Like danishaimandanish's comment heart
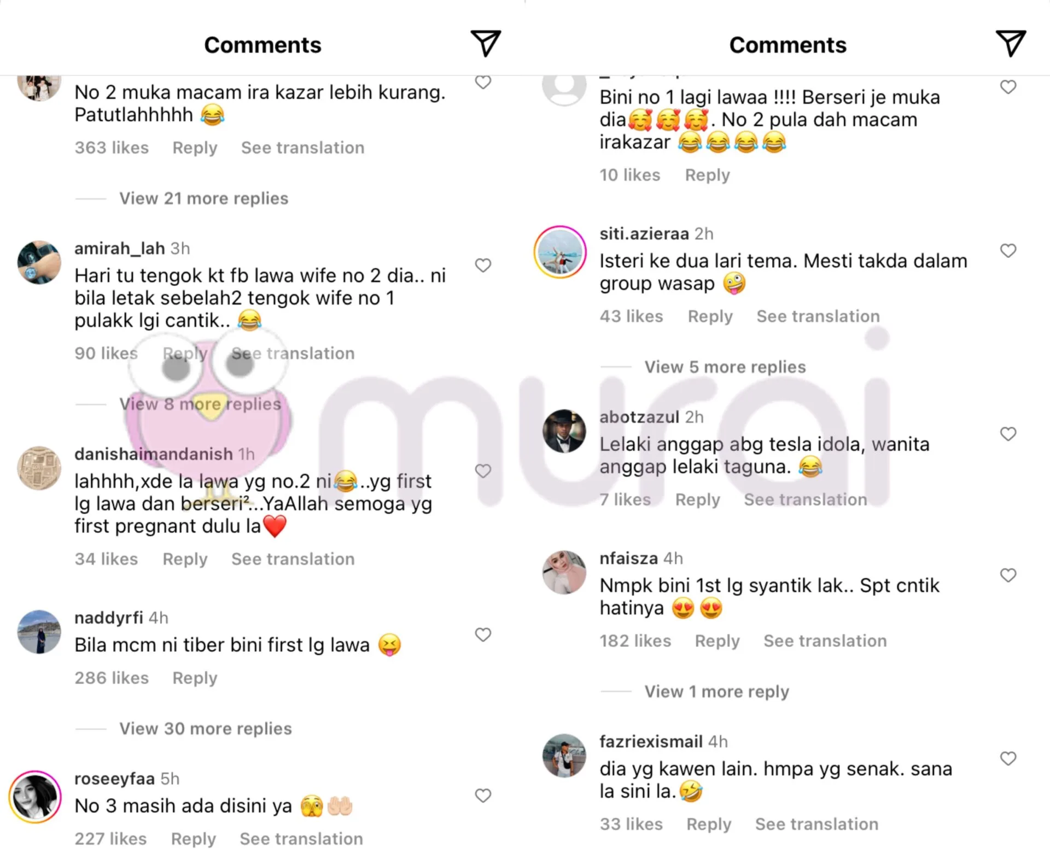Viewport: 1050px width, 853px height. coord(483,471)
